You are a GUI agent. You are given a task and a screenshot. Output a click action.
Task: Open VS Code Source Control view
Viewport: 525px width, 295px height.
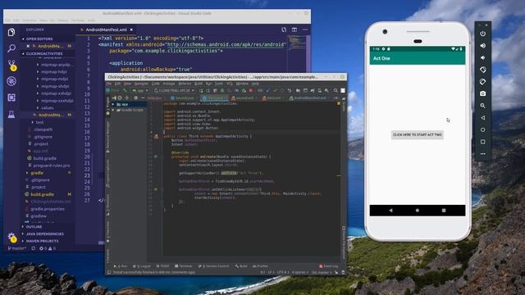(x=11, y=65)
